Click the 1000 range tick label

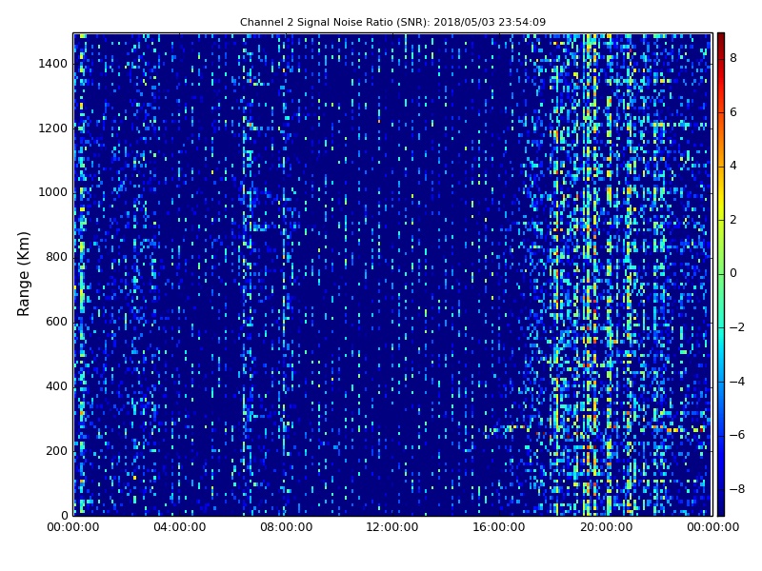click(53, 192)
